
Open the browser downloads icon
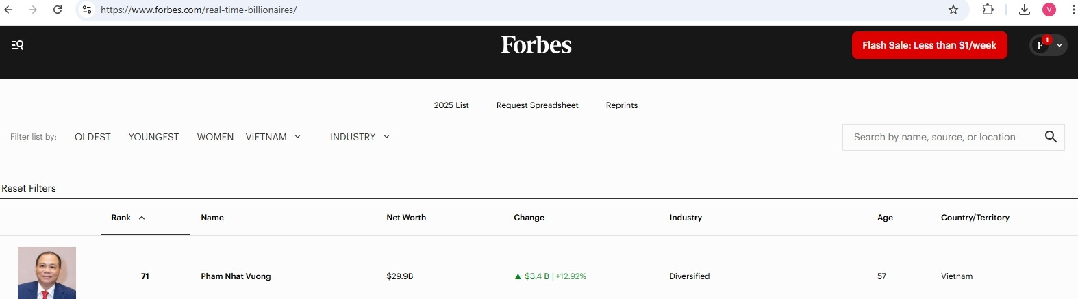click(1024, 10)
